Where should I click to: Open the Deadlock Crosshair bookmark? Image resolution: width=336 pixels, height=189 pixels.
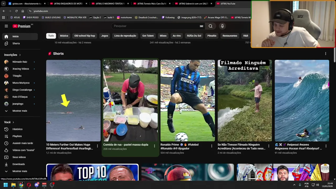146,18
